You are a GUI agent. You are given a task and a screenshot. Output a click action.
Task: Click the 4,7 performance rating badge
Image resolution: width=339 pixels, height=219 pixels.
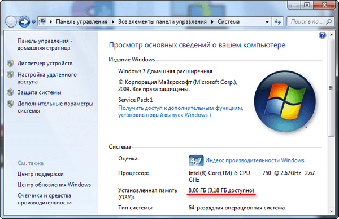pos(196,160)
